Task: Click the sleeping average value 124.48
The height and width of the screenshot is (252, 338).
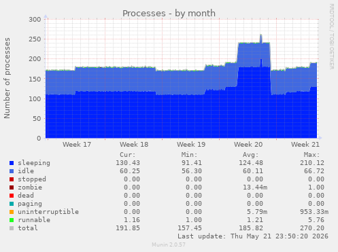Action: click(251, 163)
